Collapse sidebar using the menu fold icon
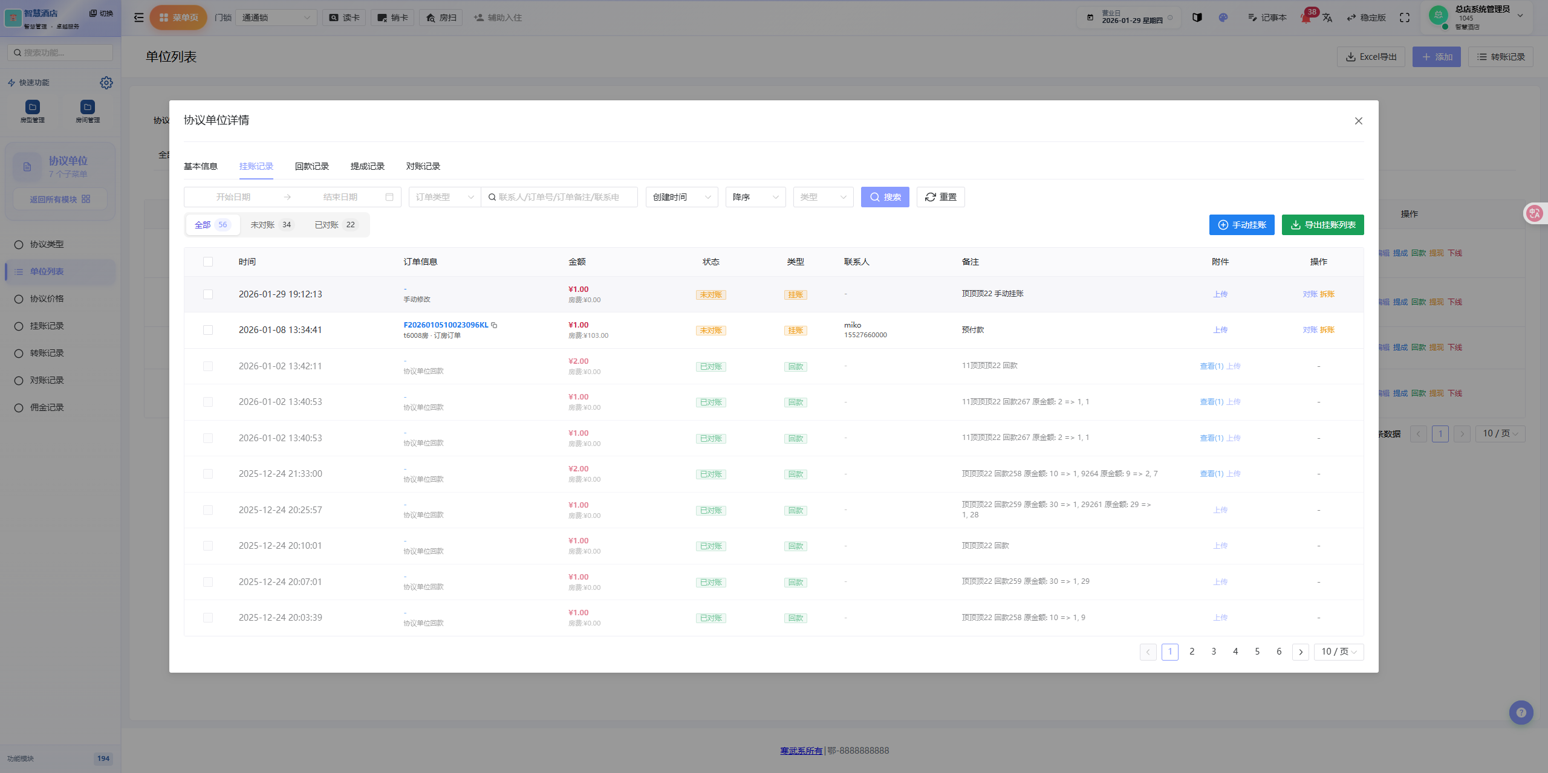The width and height of the screenshot is (1548, 773). (x=138, y=18)
